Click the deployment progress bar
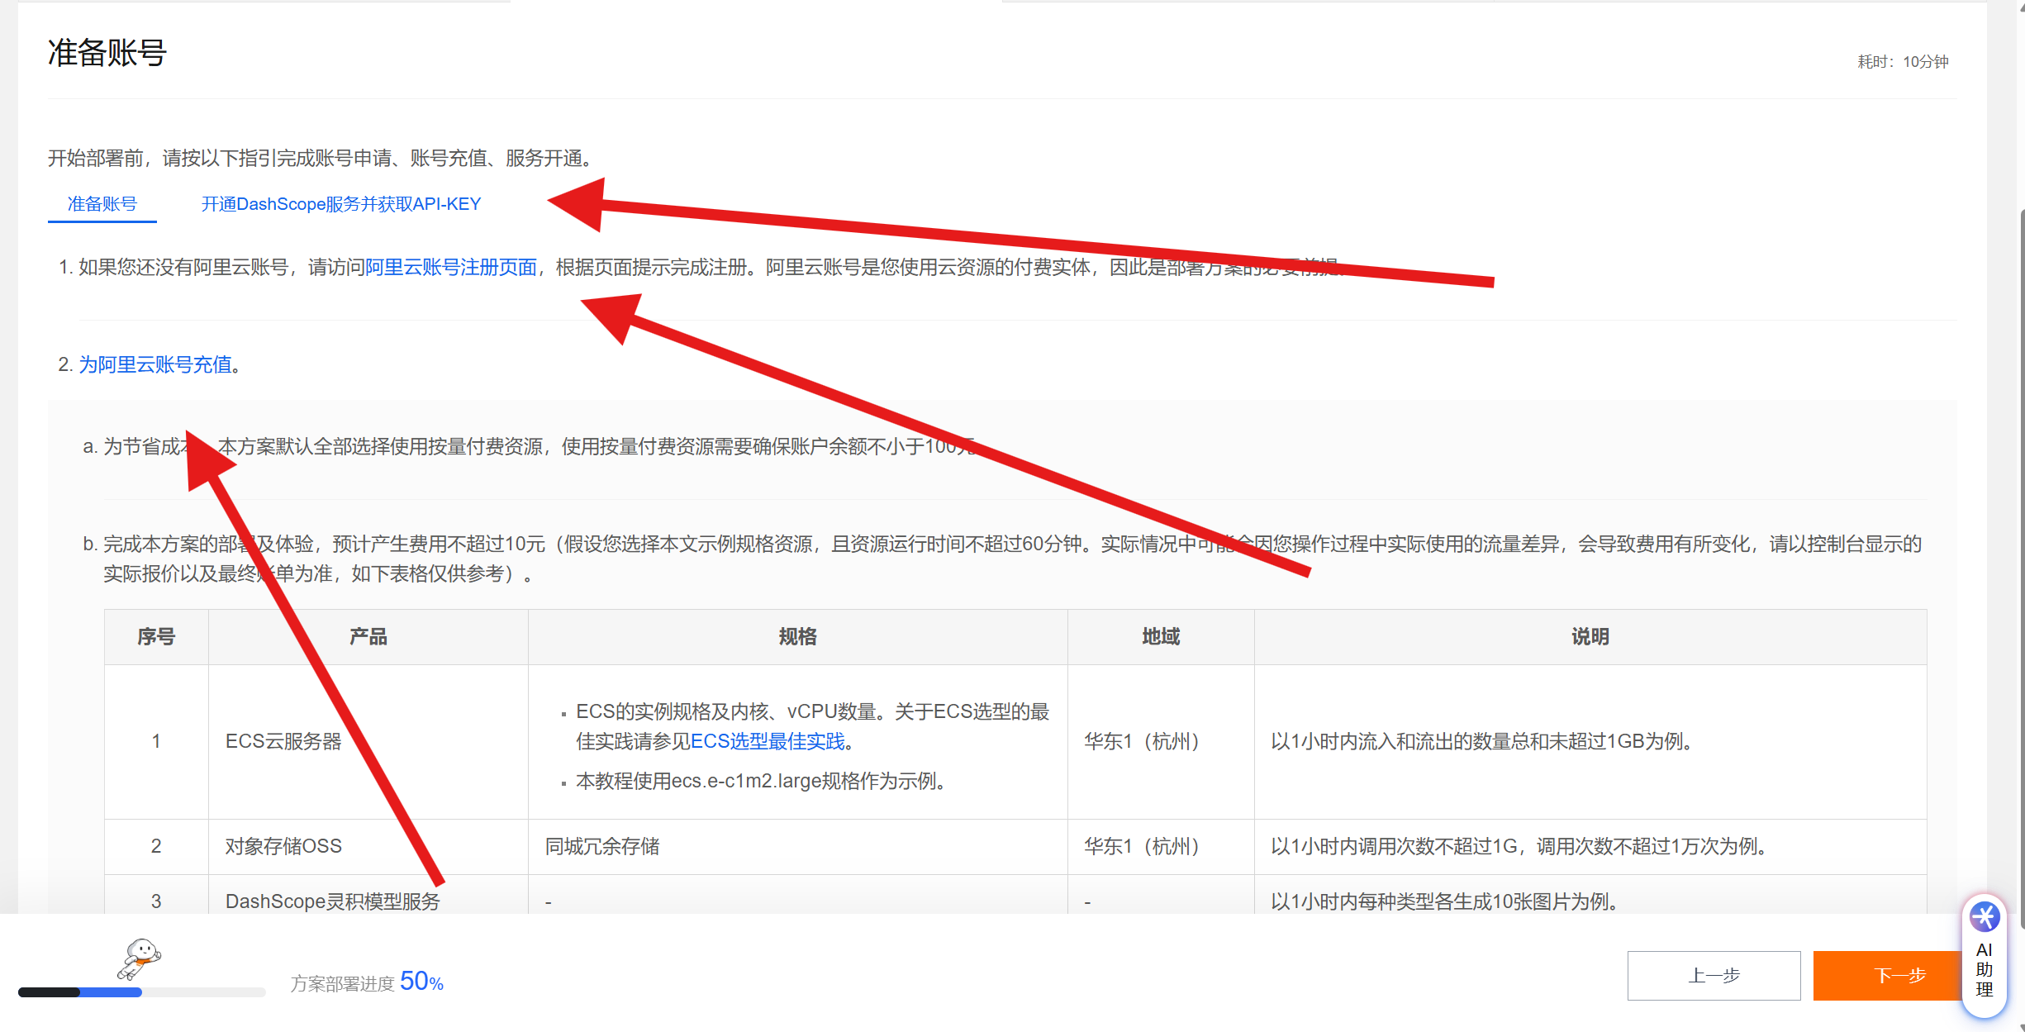 tap(140, 992)
